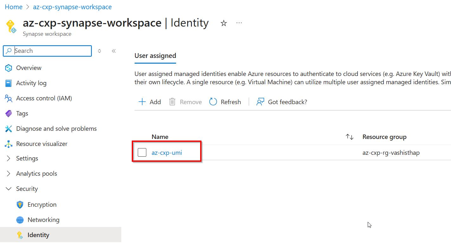Click the search magnifier icon
Screen dimensions: 451x245
(x=9, y=51)
